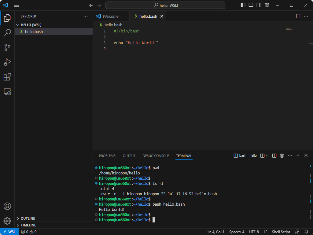Screen dimensions: 313x235
Task: Open the Source Control view
Action: tap(7, 47)
